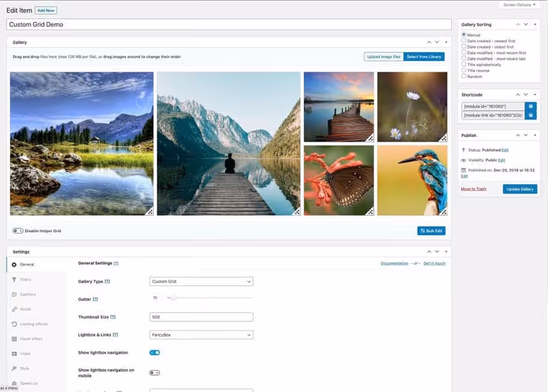This screenshot has width=548, height=392.
Task: Select Manual sorting option
Action: [x=464, y=34]
